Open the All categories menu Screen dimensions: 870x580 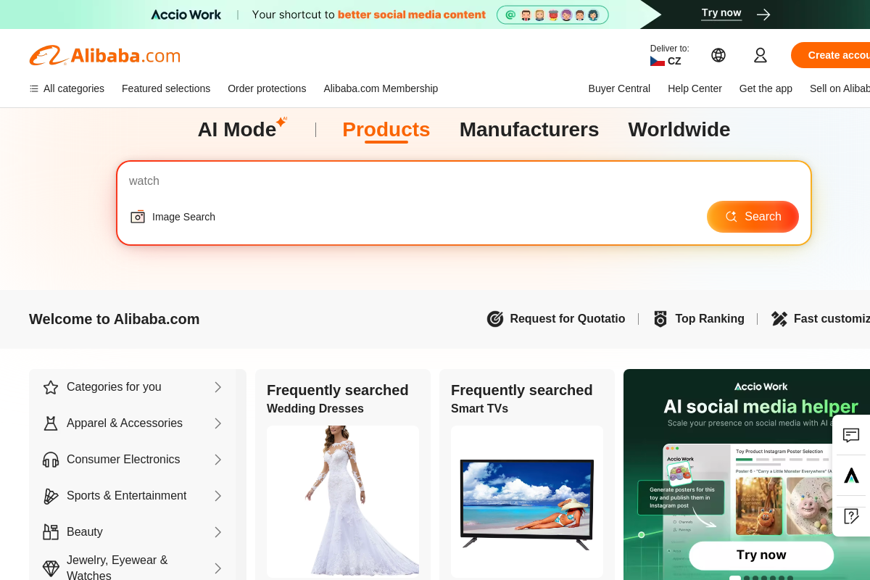coord(67,88)
